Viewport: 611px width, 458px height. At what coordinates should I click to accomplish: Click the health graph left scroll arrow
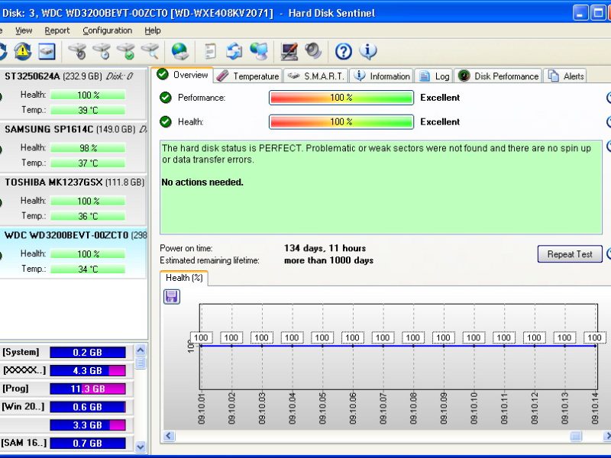[x=169, y=436]
